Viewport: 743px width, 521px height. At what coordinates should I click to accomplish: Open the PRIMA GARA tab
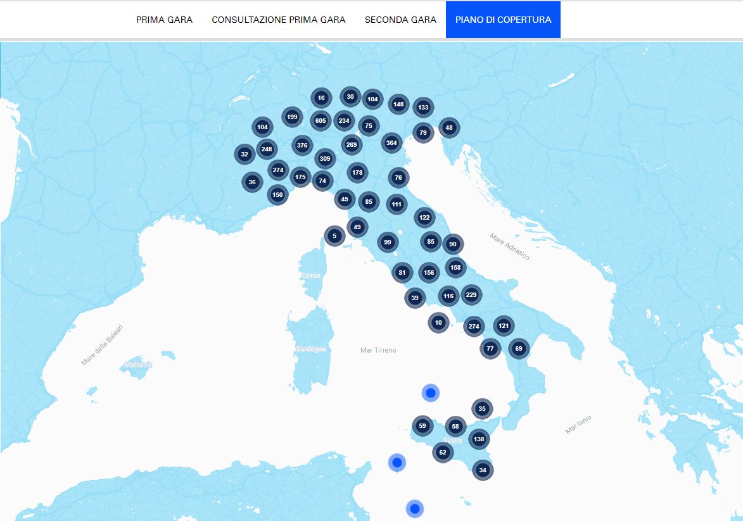(x=164, y=20)
